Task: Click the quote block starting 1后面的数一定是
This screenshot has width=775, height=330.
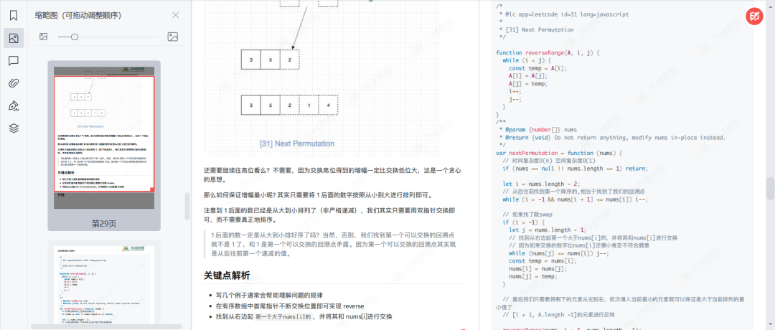Action: pyautogui.click(x=333, y=245)
